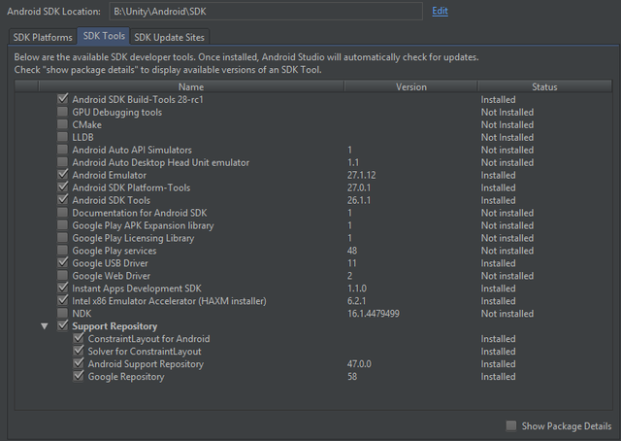This screenshot has height=441, width=621.
Task: Check Google Play services
Action: point(62,251)
